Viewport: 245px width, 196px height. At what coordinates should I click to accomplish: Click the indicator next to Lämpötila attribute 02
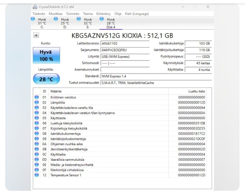pyautogui.click(x=36, y=102)
